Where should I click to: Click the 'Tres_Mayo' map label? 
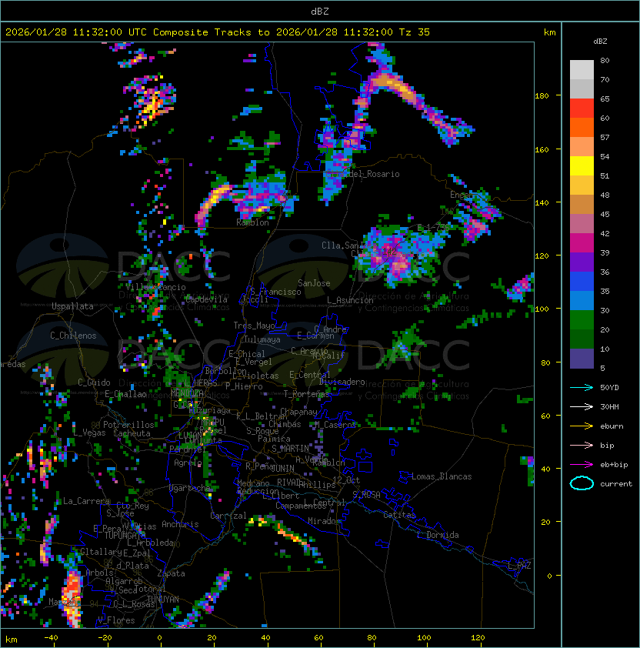point(254,326)
